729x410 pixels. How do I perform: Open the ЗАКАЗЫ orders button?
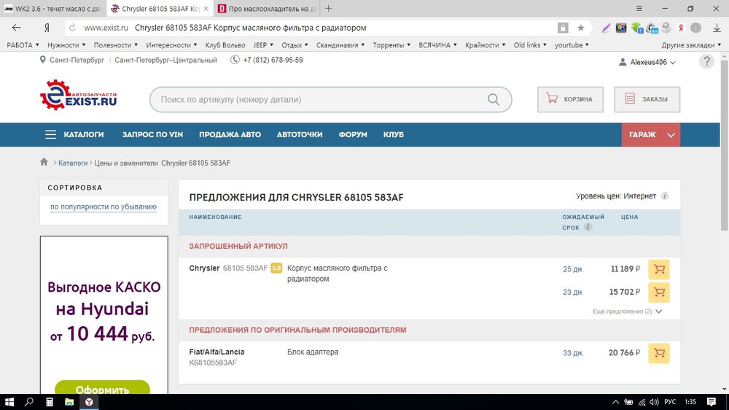647,99
